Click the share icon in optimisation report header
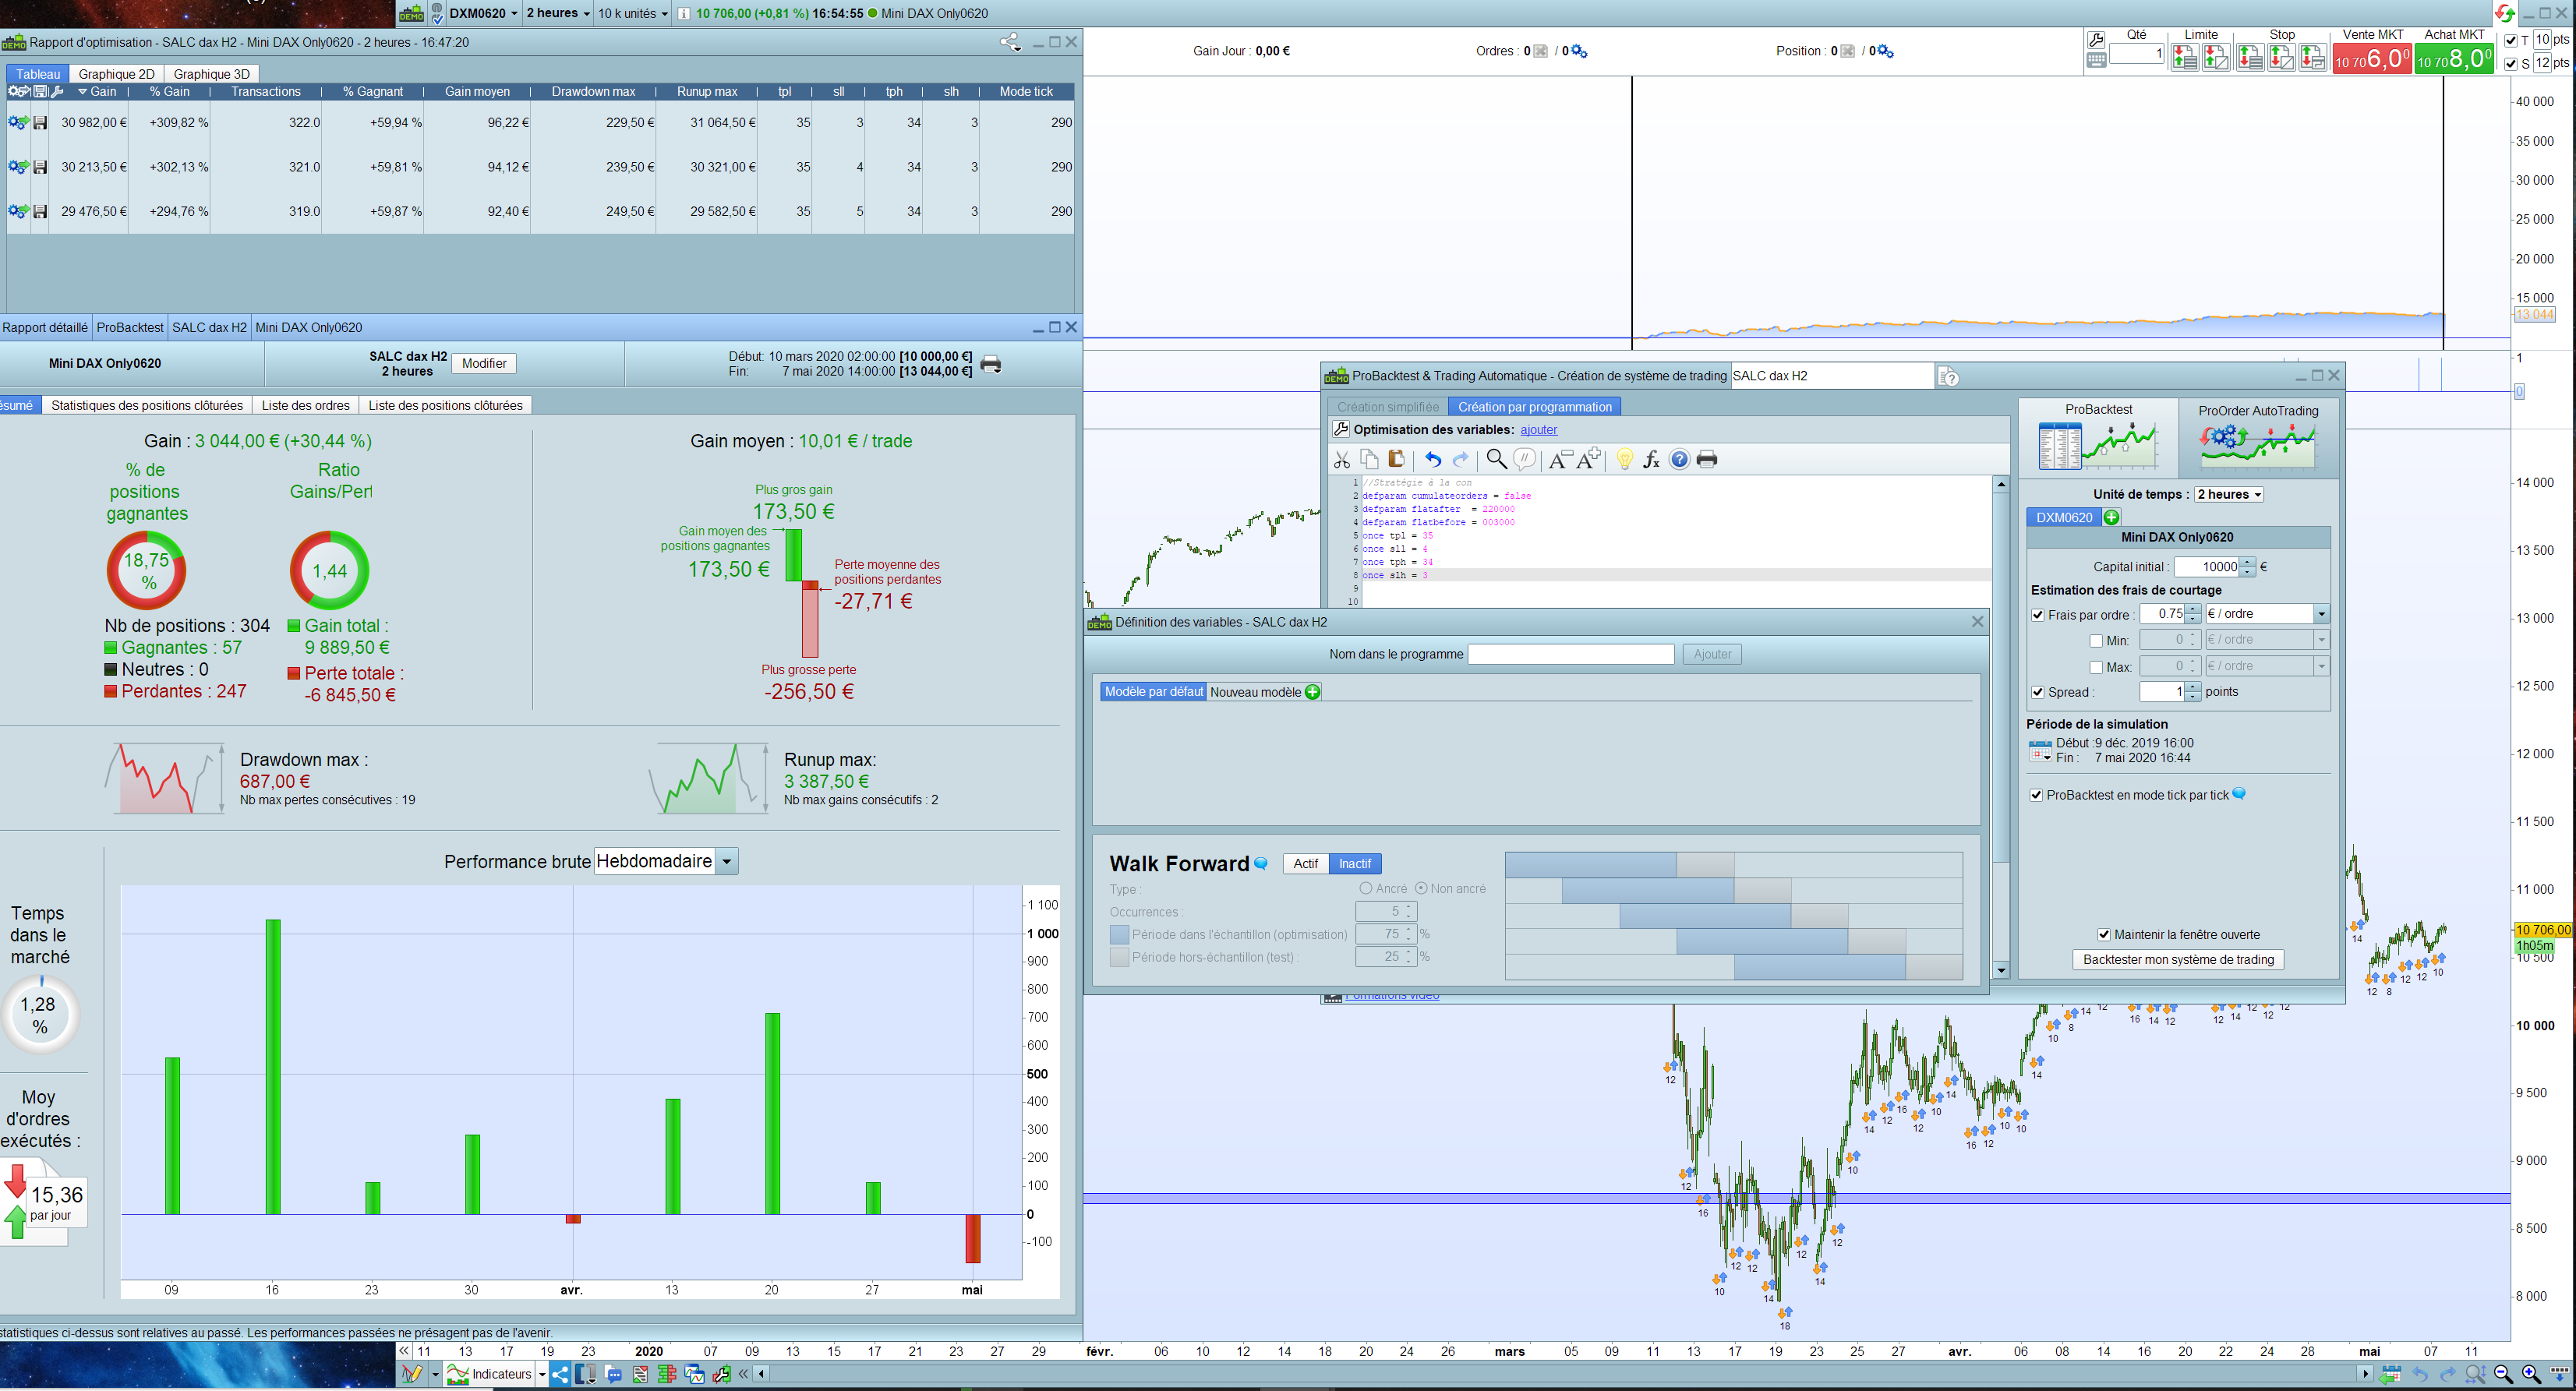The width and height of the screenshot is (2576, 1391). (x=1010, y=42)
